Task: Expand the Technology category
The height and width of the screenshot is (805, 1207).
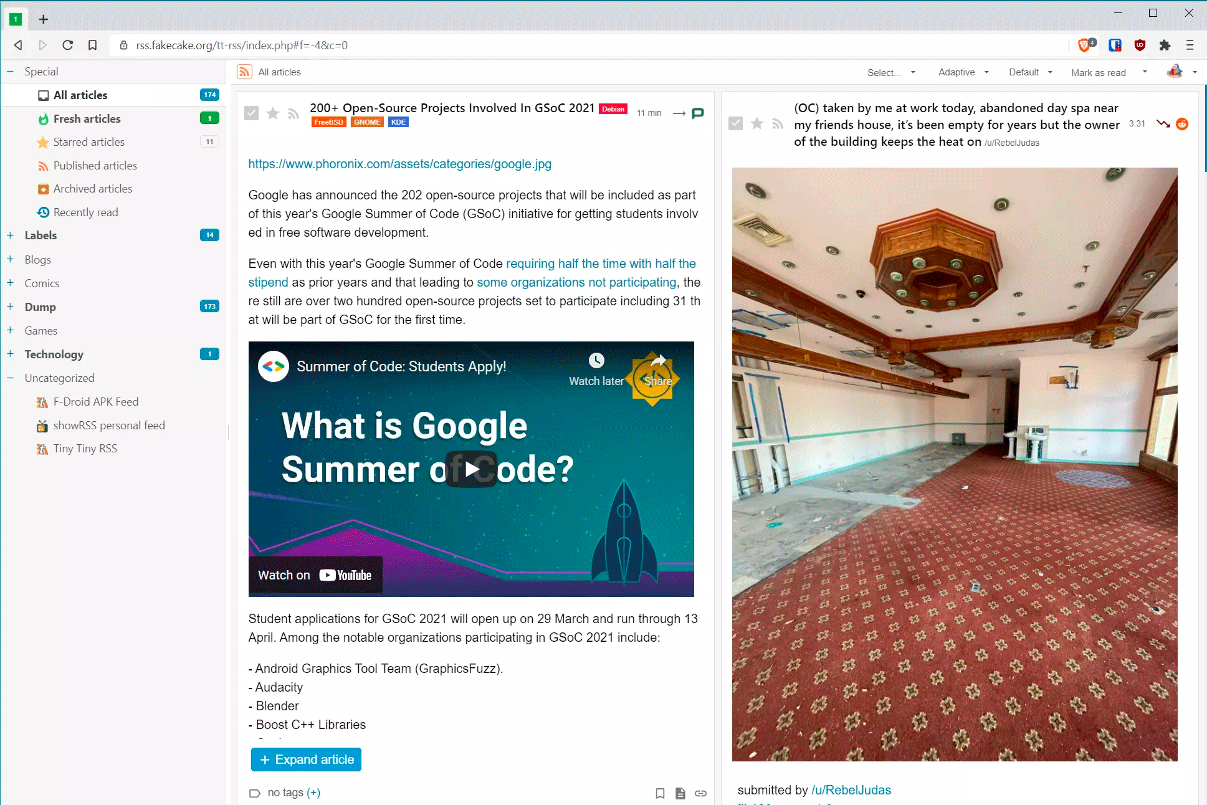Action: coord(11,354)
